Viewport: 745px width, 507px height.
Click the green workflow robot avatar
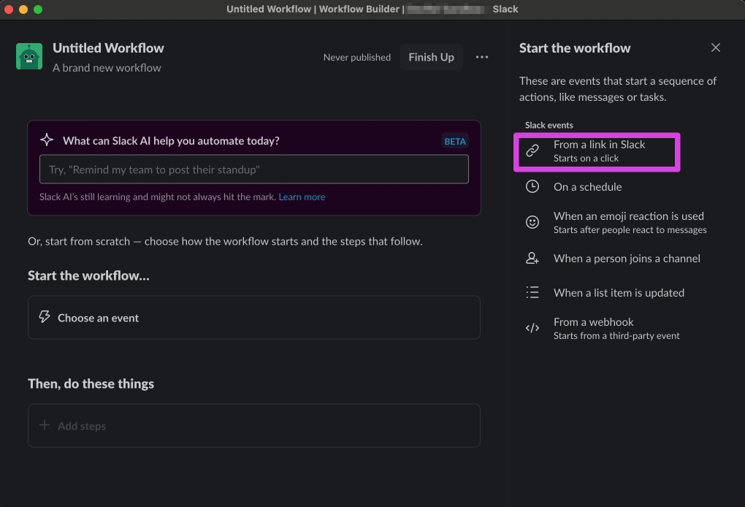[29, 55]
